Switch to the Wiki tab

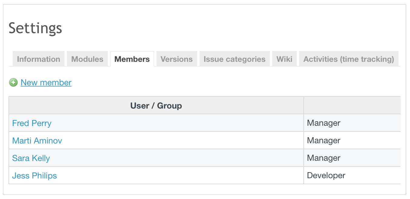click(284, 59)
